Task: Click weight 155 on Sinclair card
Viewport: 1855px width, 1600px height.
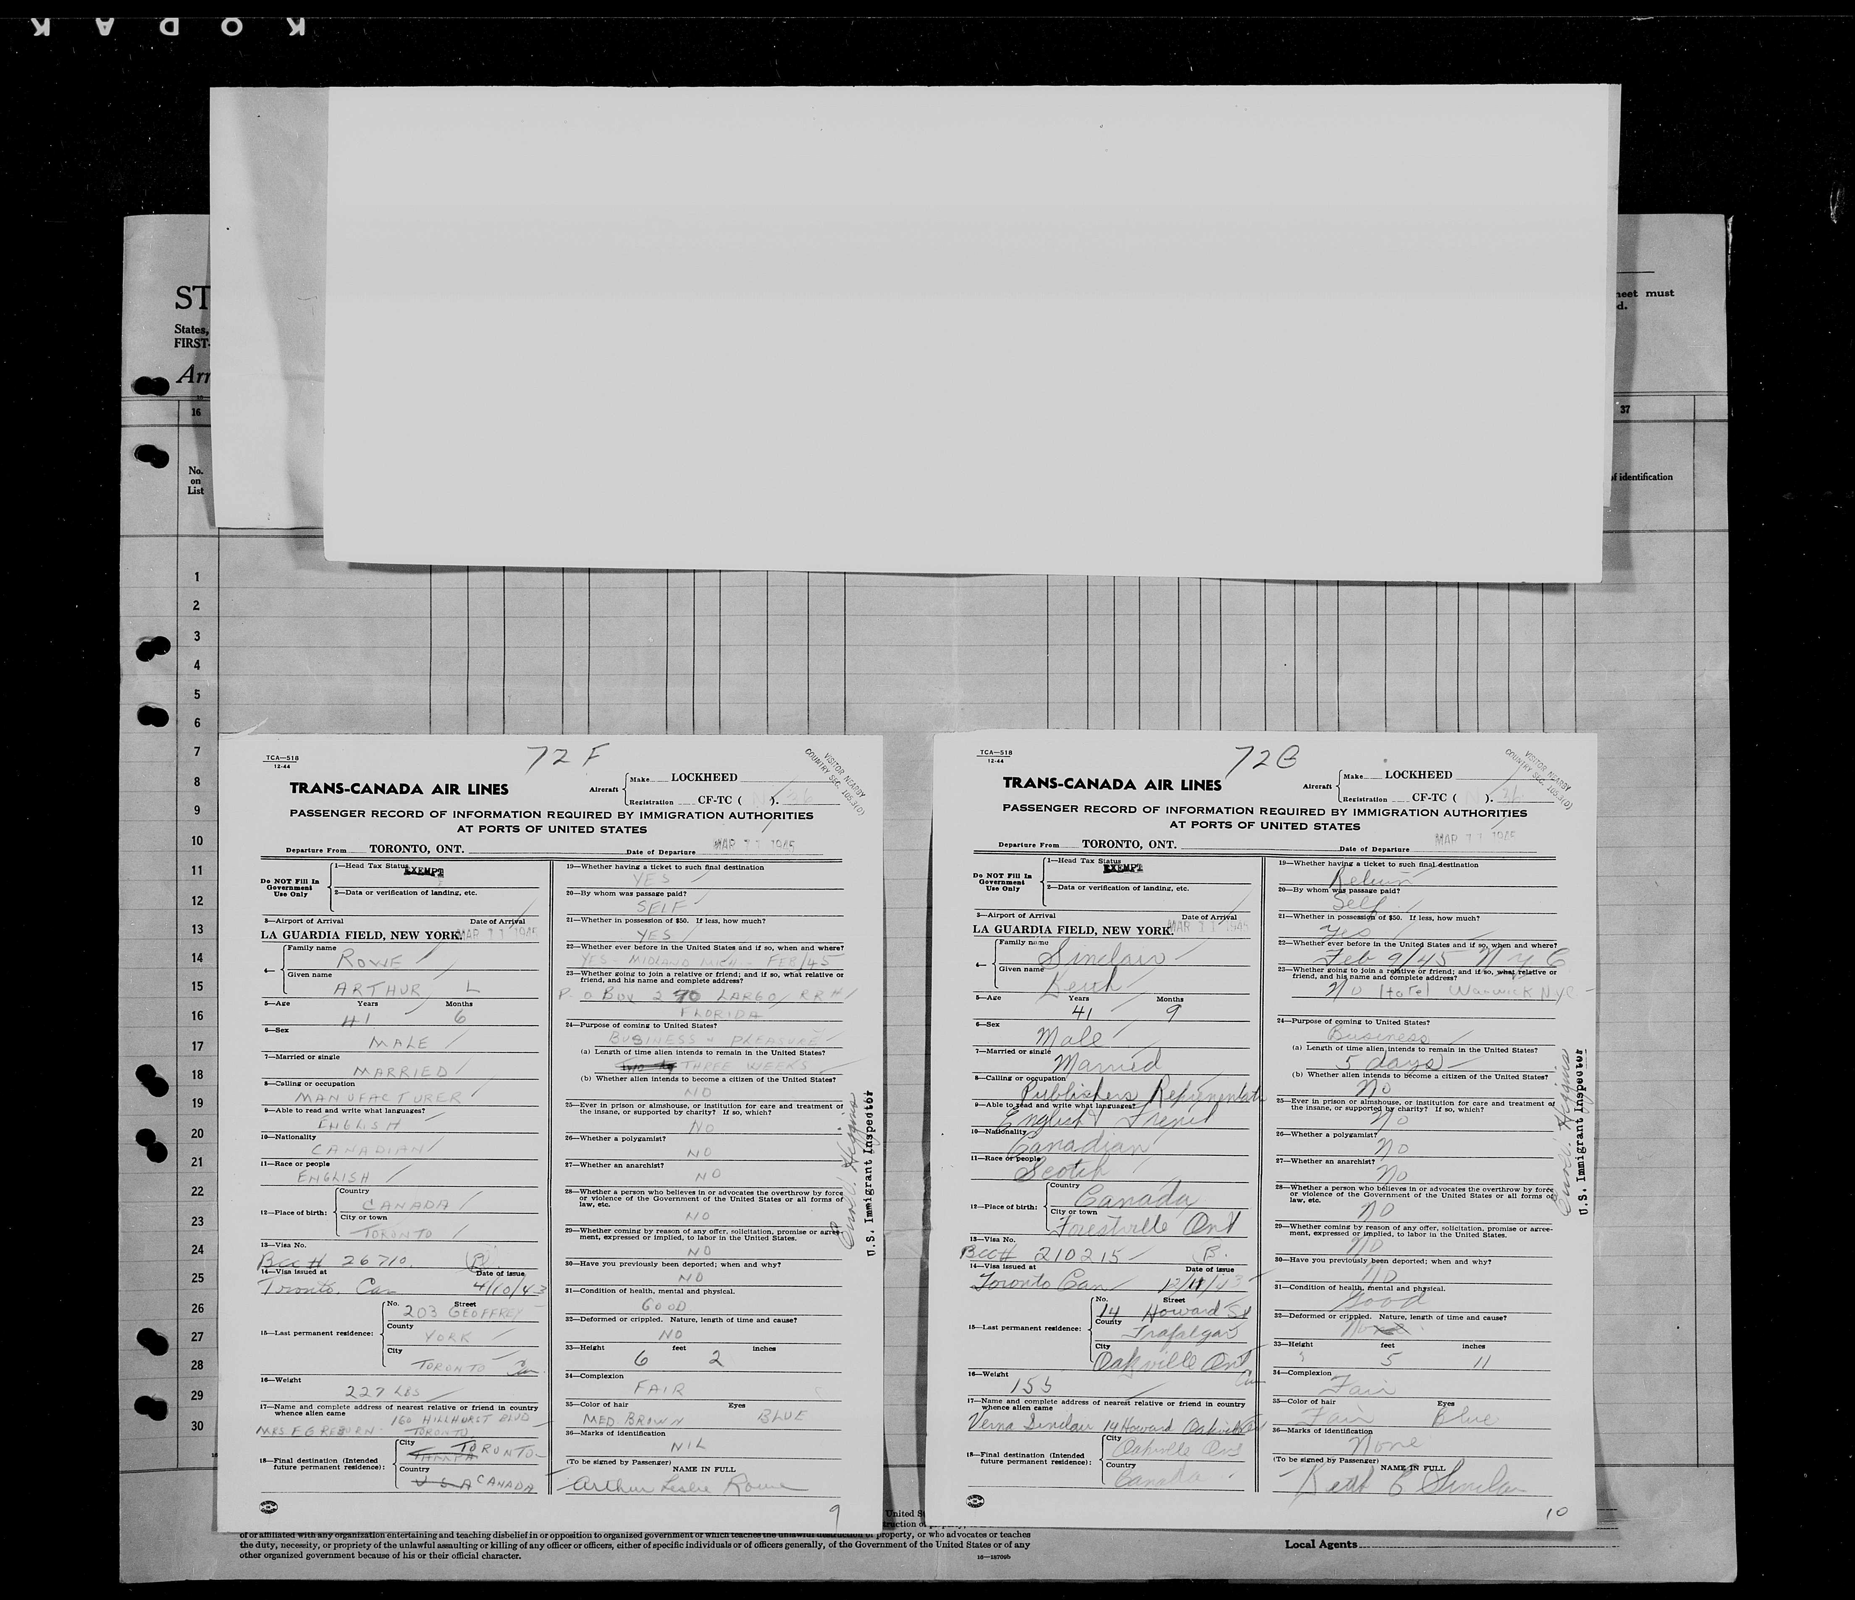Action: [x=1031, y=1384]
